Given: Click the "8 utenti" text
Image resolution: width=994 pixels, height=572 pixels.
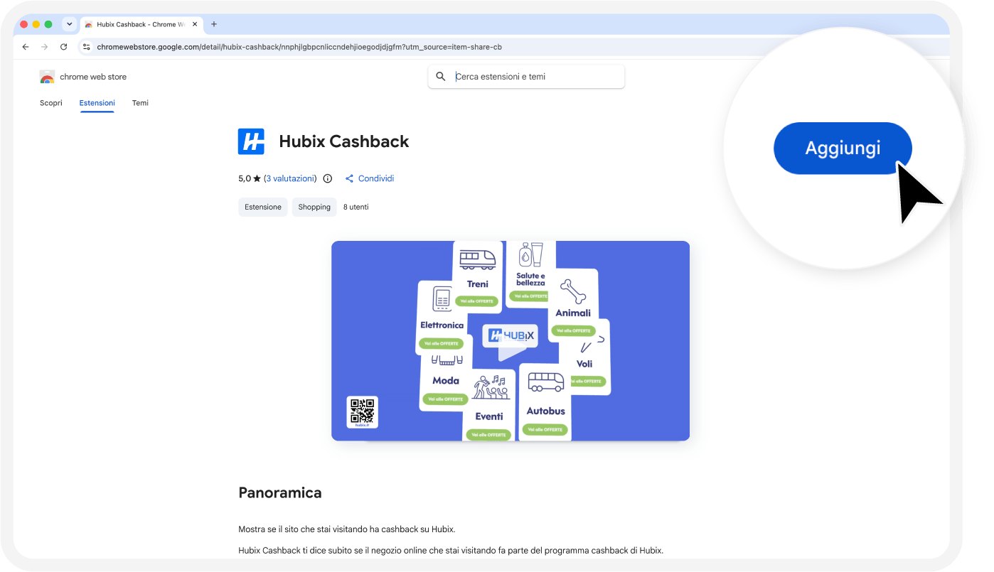Looking at the screenshot, I should coord(356,207).
